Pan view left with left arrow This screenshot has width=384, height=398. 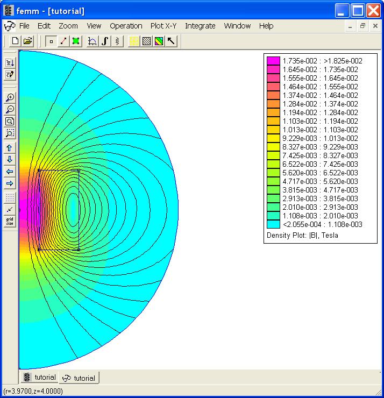[x=10, y=172]
